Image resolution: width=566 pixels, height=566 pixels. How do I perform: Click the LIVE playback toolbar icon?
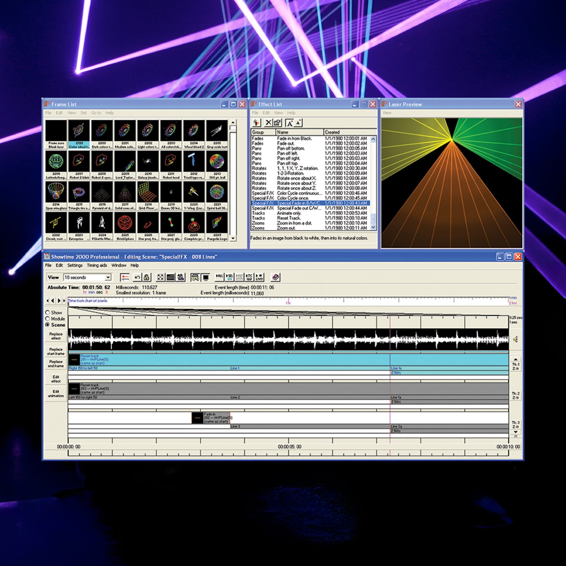pos(259,277)
